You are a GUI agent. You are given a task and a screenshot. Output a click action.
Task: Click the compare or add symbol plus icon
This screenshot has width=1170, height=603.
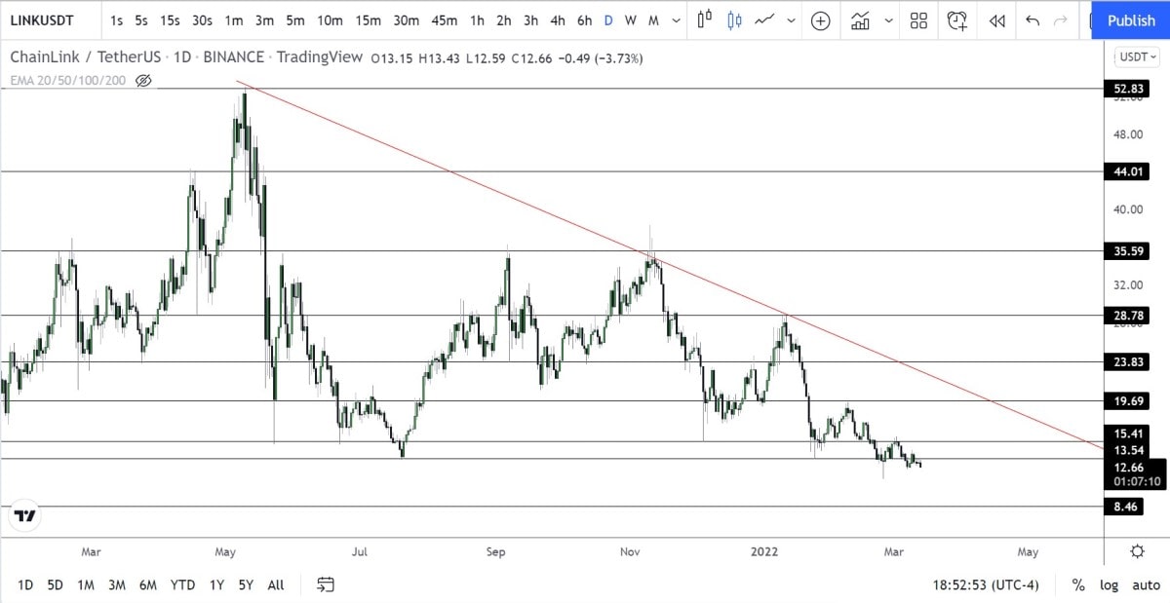821,20
